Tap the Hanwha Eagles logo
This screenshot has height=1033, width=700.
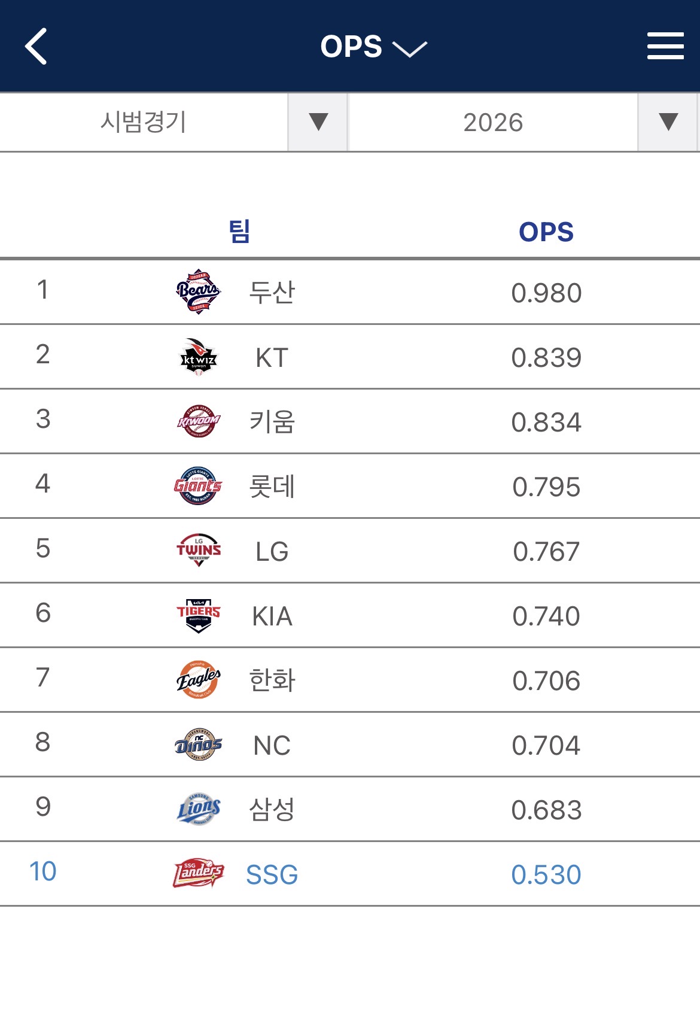pos(199,680)
